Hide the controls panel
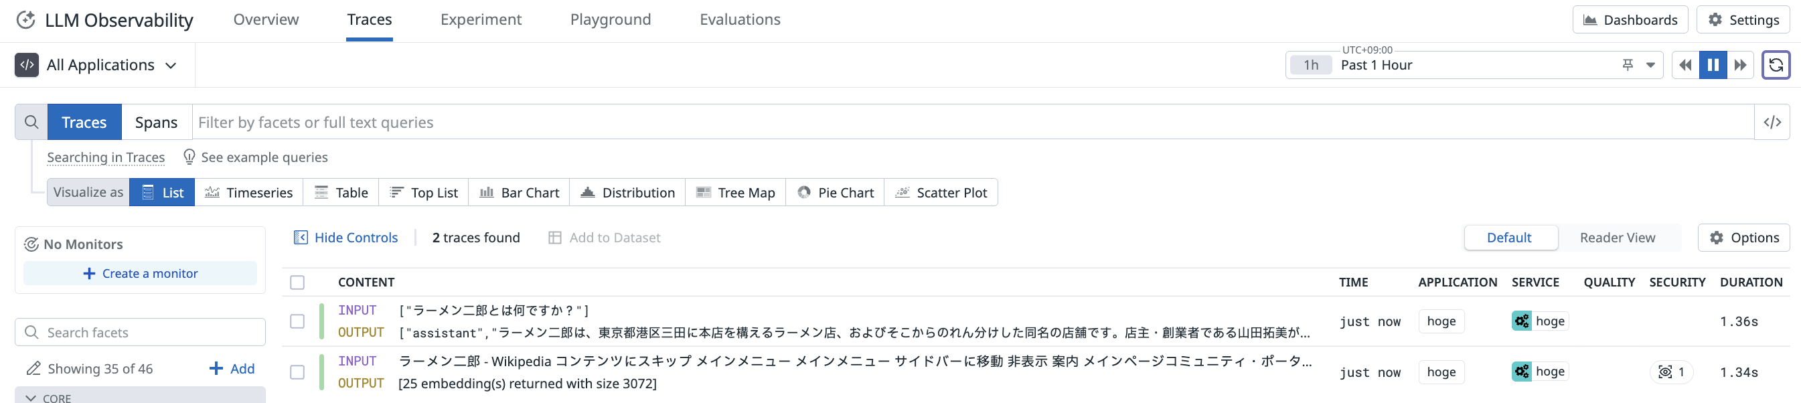Viewport: 1801px width, 403px height. pyautogui.click(x=345, y=237)
